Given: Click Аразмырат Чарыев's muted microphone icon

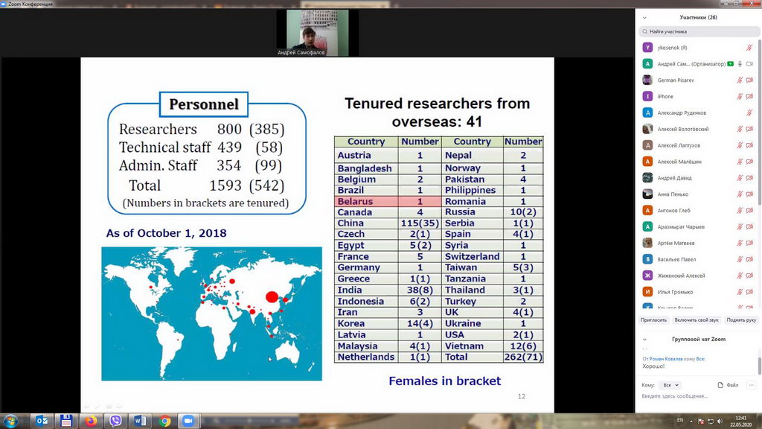Looking at the screenshot, I should click(740, 226).
